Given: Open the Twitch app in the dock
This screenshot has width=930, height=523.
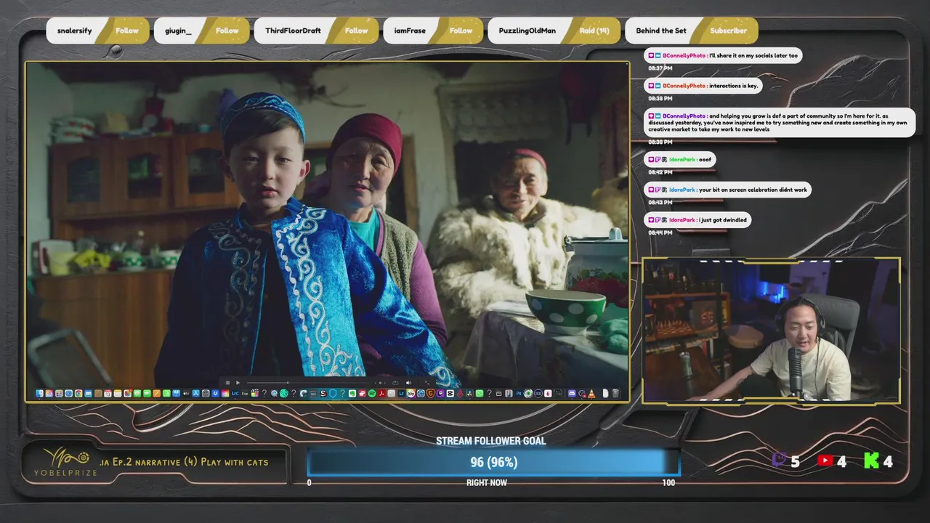Looking at the screenshot, I should point(440,393).
